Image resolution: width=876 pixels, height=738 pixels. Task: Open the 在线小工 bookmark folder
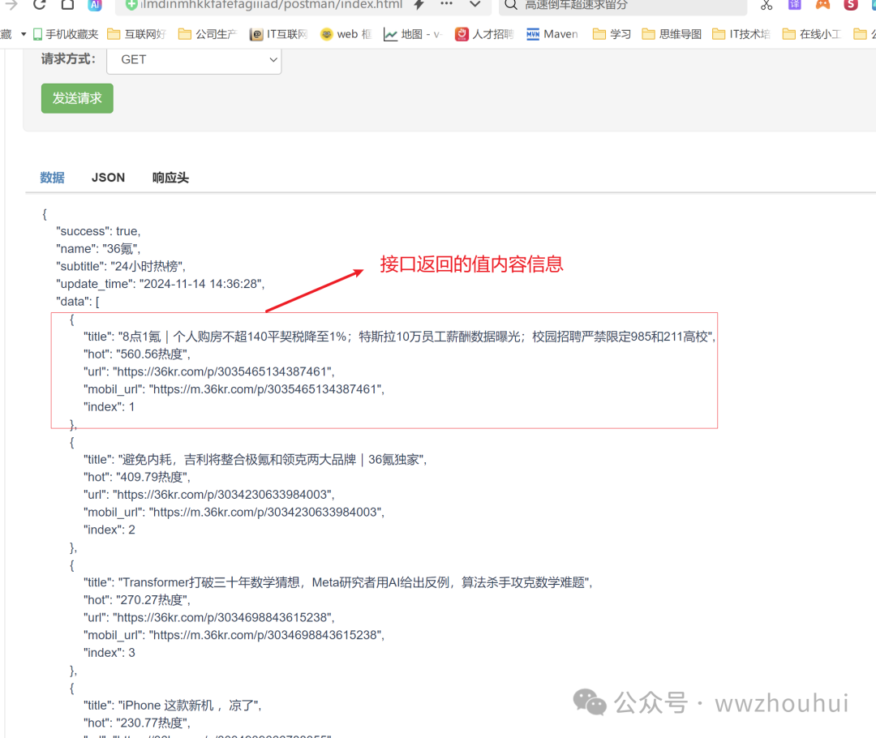[x=812, y=34]
